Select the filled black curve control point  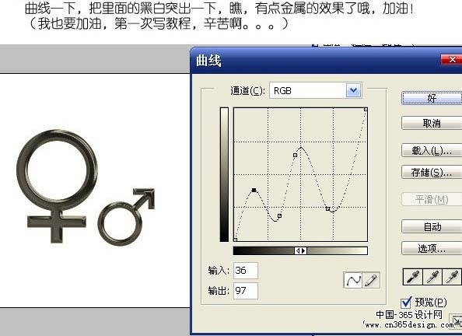point(254,190)
